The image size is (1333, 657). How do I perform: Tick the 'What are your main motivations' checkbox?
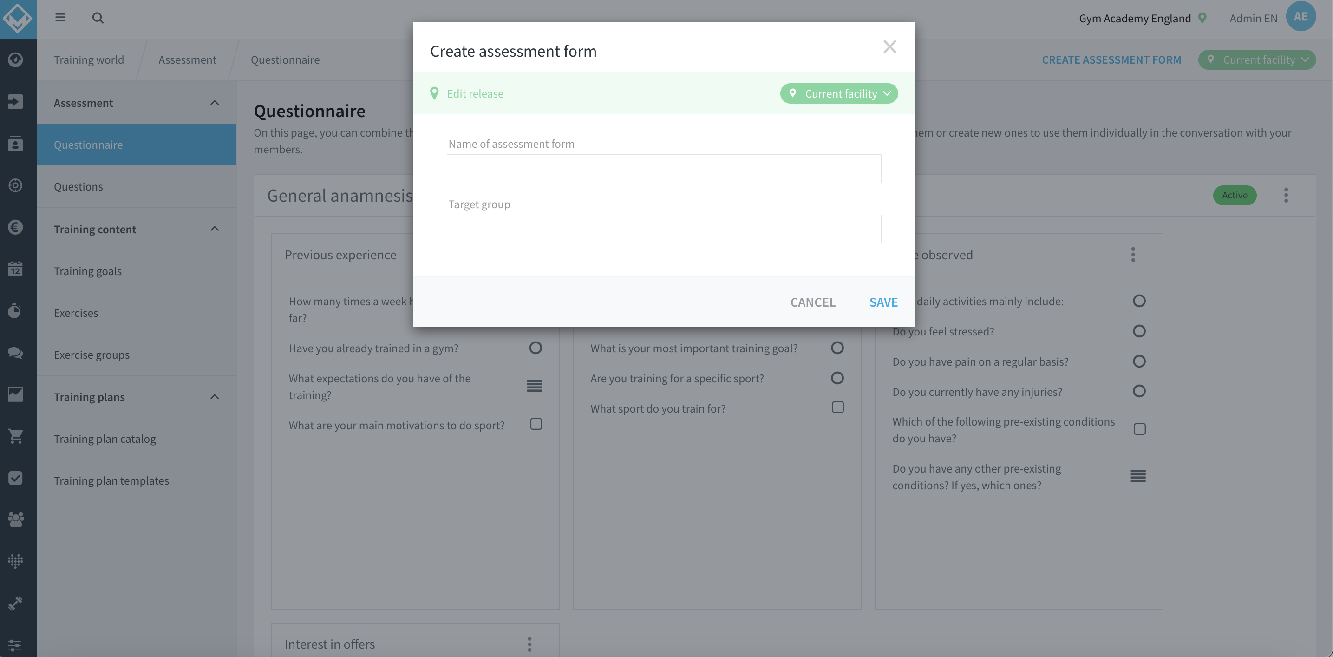(536, 423)
